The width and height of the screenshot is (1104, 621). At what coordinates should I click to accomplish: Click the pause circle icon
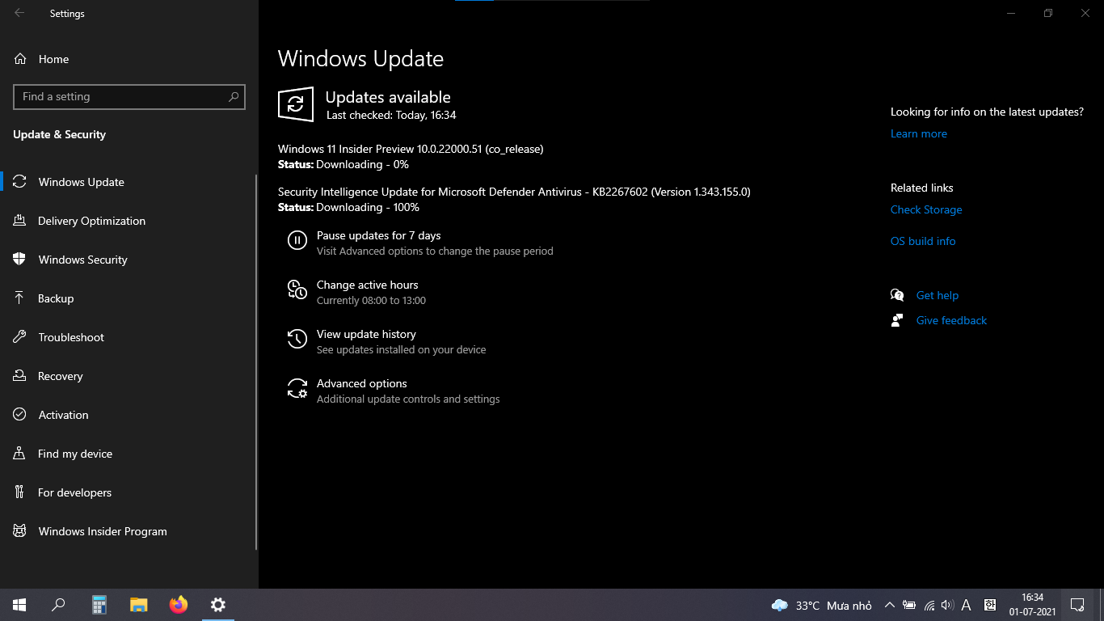pyautogui.click(x=297, y=239)
